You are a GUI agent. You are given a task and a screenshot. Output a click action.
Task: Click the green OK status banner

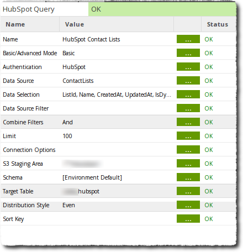[162, 9]
